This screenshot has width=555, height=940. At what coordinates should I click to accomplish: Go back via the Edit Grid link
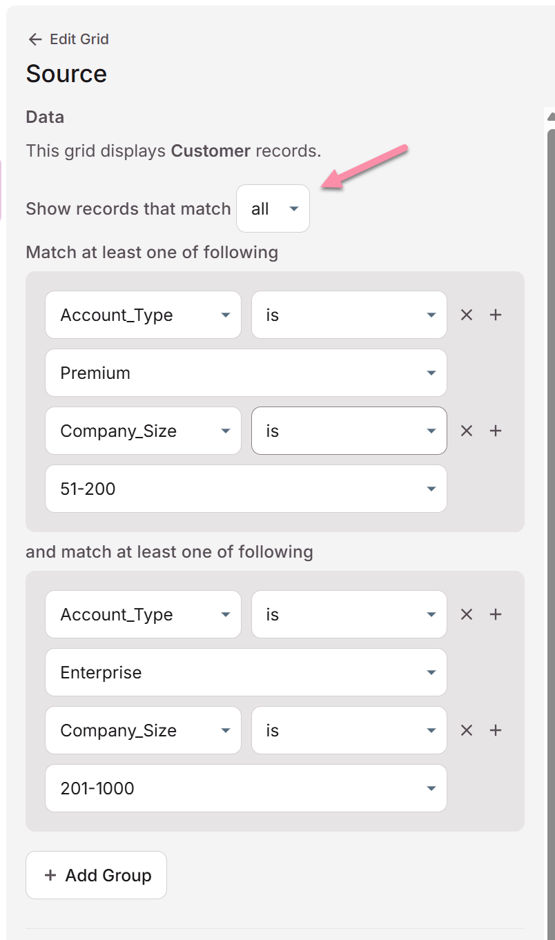(x=79, y=39)
